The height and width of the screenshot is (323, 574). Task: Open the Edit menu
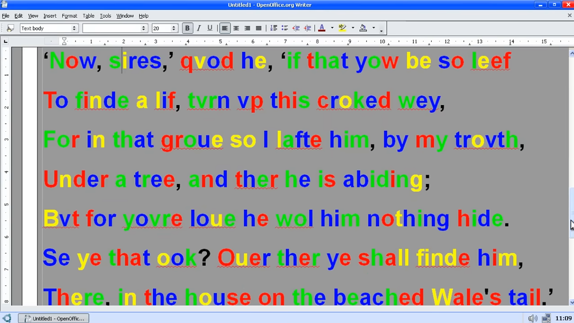click(18, 16)
